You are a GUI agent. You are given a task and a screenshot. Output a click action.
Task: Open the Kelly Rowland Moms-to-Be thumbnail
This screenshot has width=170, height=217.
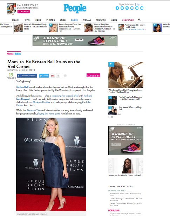click(x=126, y=166)
